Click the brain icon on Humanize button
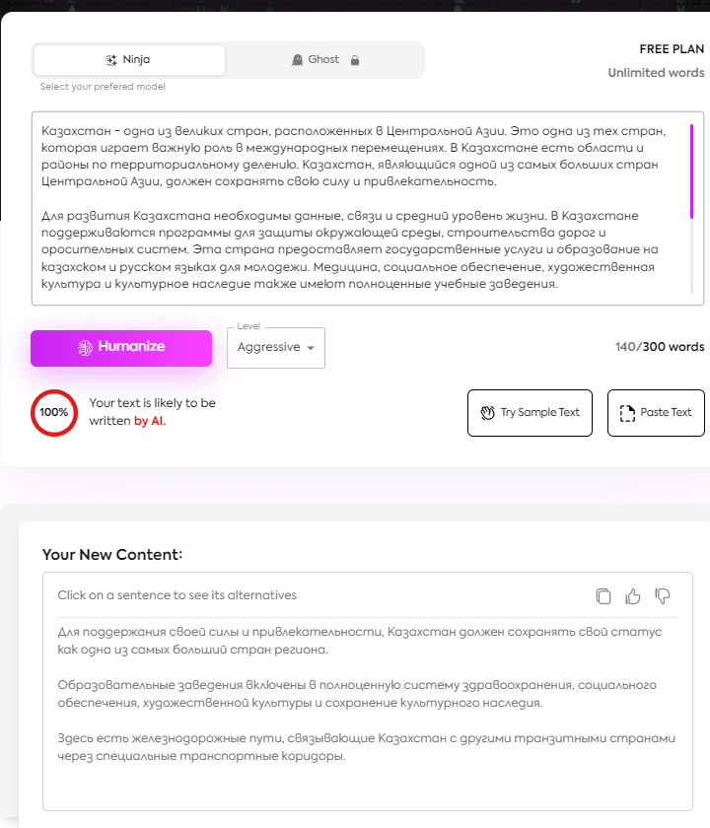Image resolution: width=710 pixels, height=828 pixels. click(x=86, y=347)
